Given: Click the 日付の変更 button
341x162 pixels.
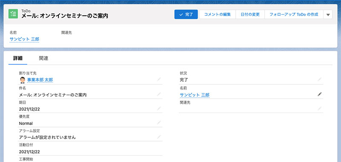Looking at the screenshot, I should click(x=250, y=14).
